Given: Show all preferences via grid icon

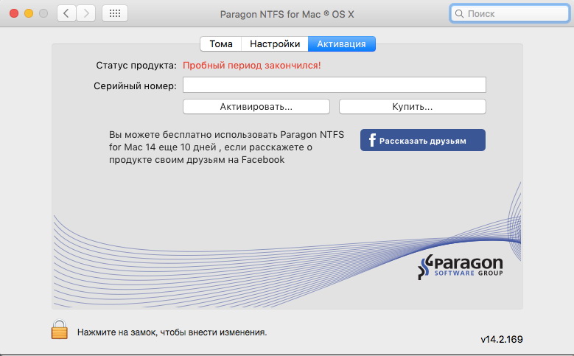Looking at the screenshot, I should pos(114,13).
